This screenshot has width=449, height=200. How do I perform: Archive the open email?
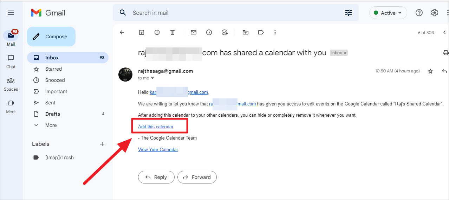142,32
